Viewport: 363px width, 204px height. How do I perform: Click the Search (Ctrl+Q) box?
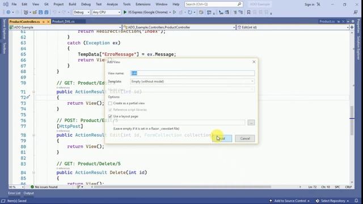point(214,4)
